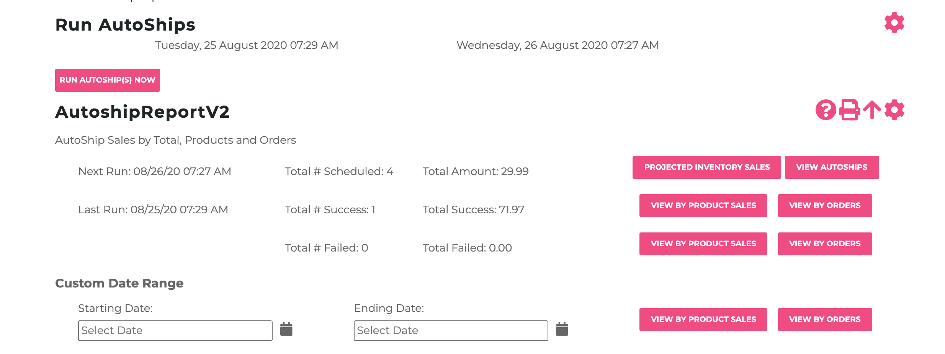
Task: Open Starting Date calendar picker icon
Action: pyautogui.click(x=286, y=329)
